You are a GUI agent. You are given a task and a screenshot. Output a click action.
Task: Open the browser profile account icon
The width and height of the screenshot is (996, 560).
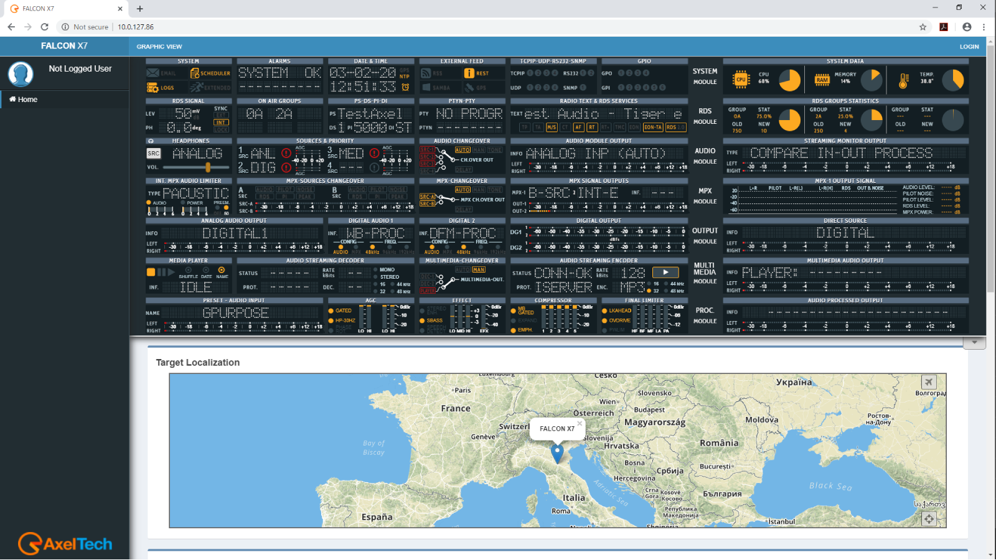pyautogui.click(x=966, y=27)
